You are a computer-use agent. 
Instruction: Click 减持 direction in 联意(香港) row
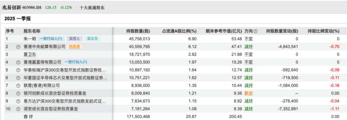tap(248, 86)
